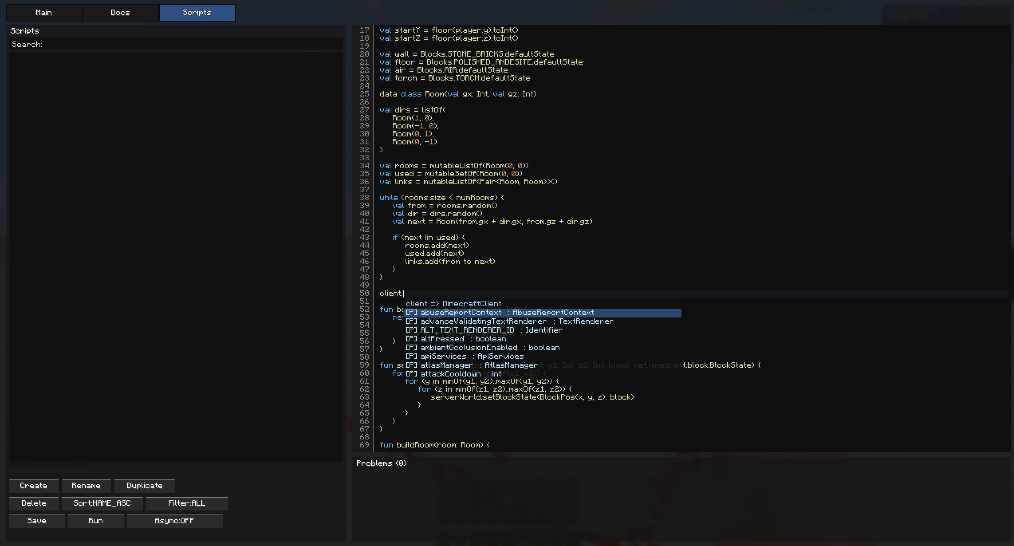Click 'val wall = Blocks.STONE_BRICKS' line

pos(467,54)
